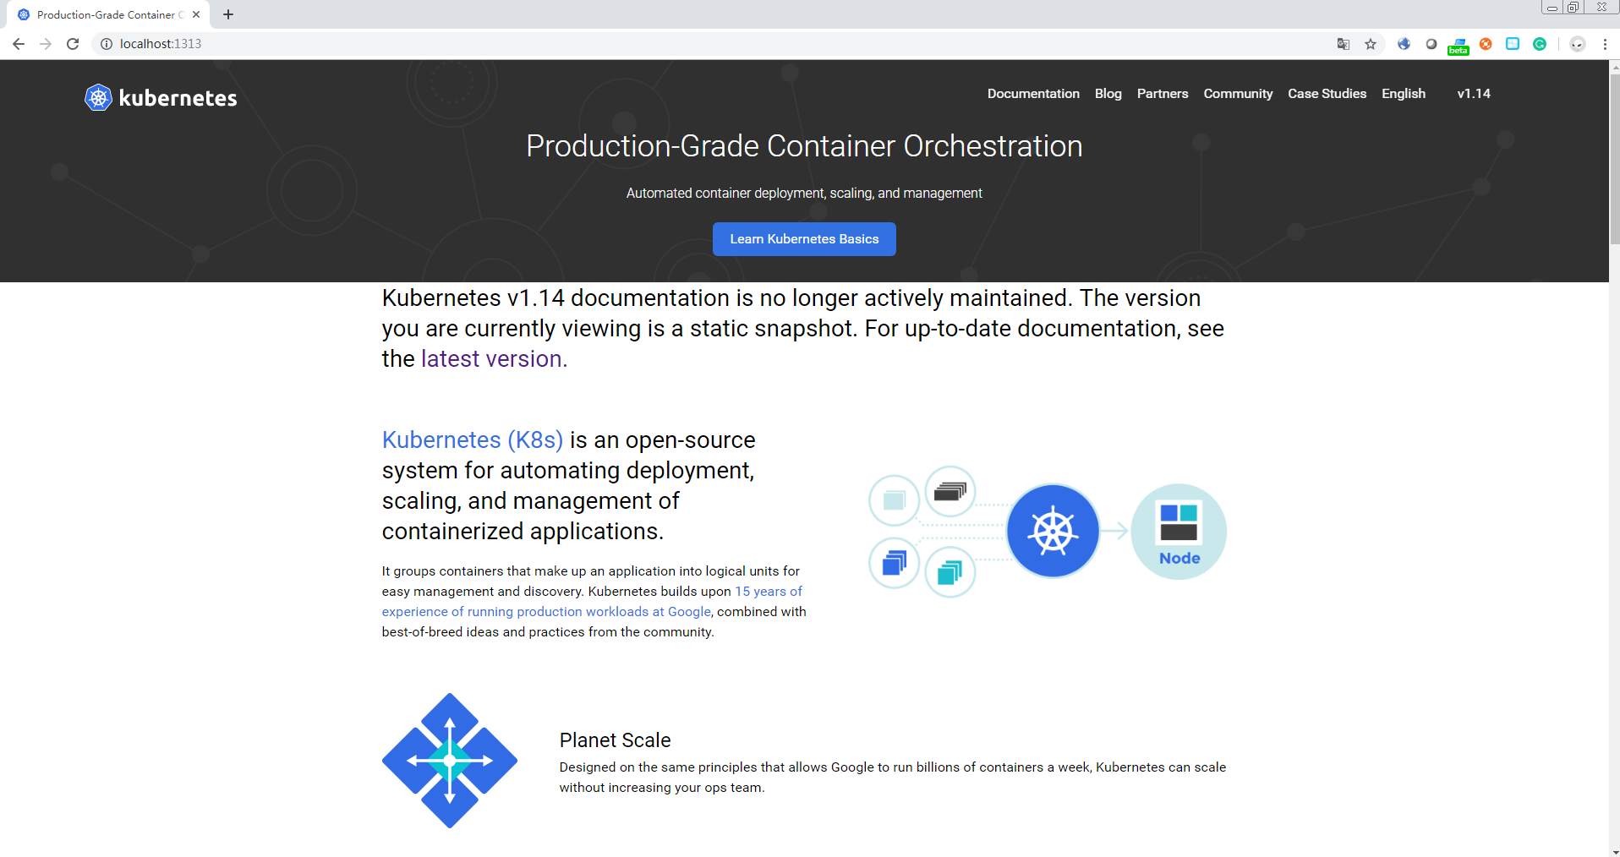1620x857 pixels.
Task: Open the English language dropdown
Action: (1404, 94)
